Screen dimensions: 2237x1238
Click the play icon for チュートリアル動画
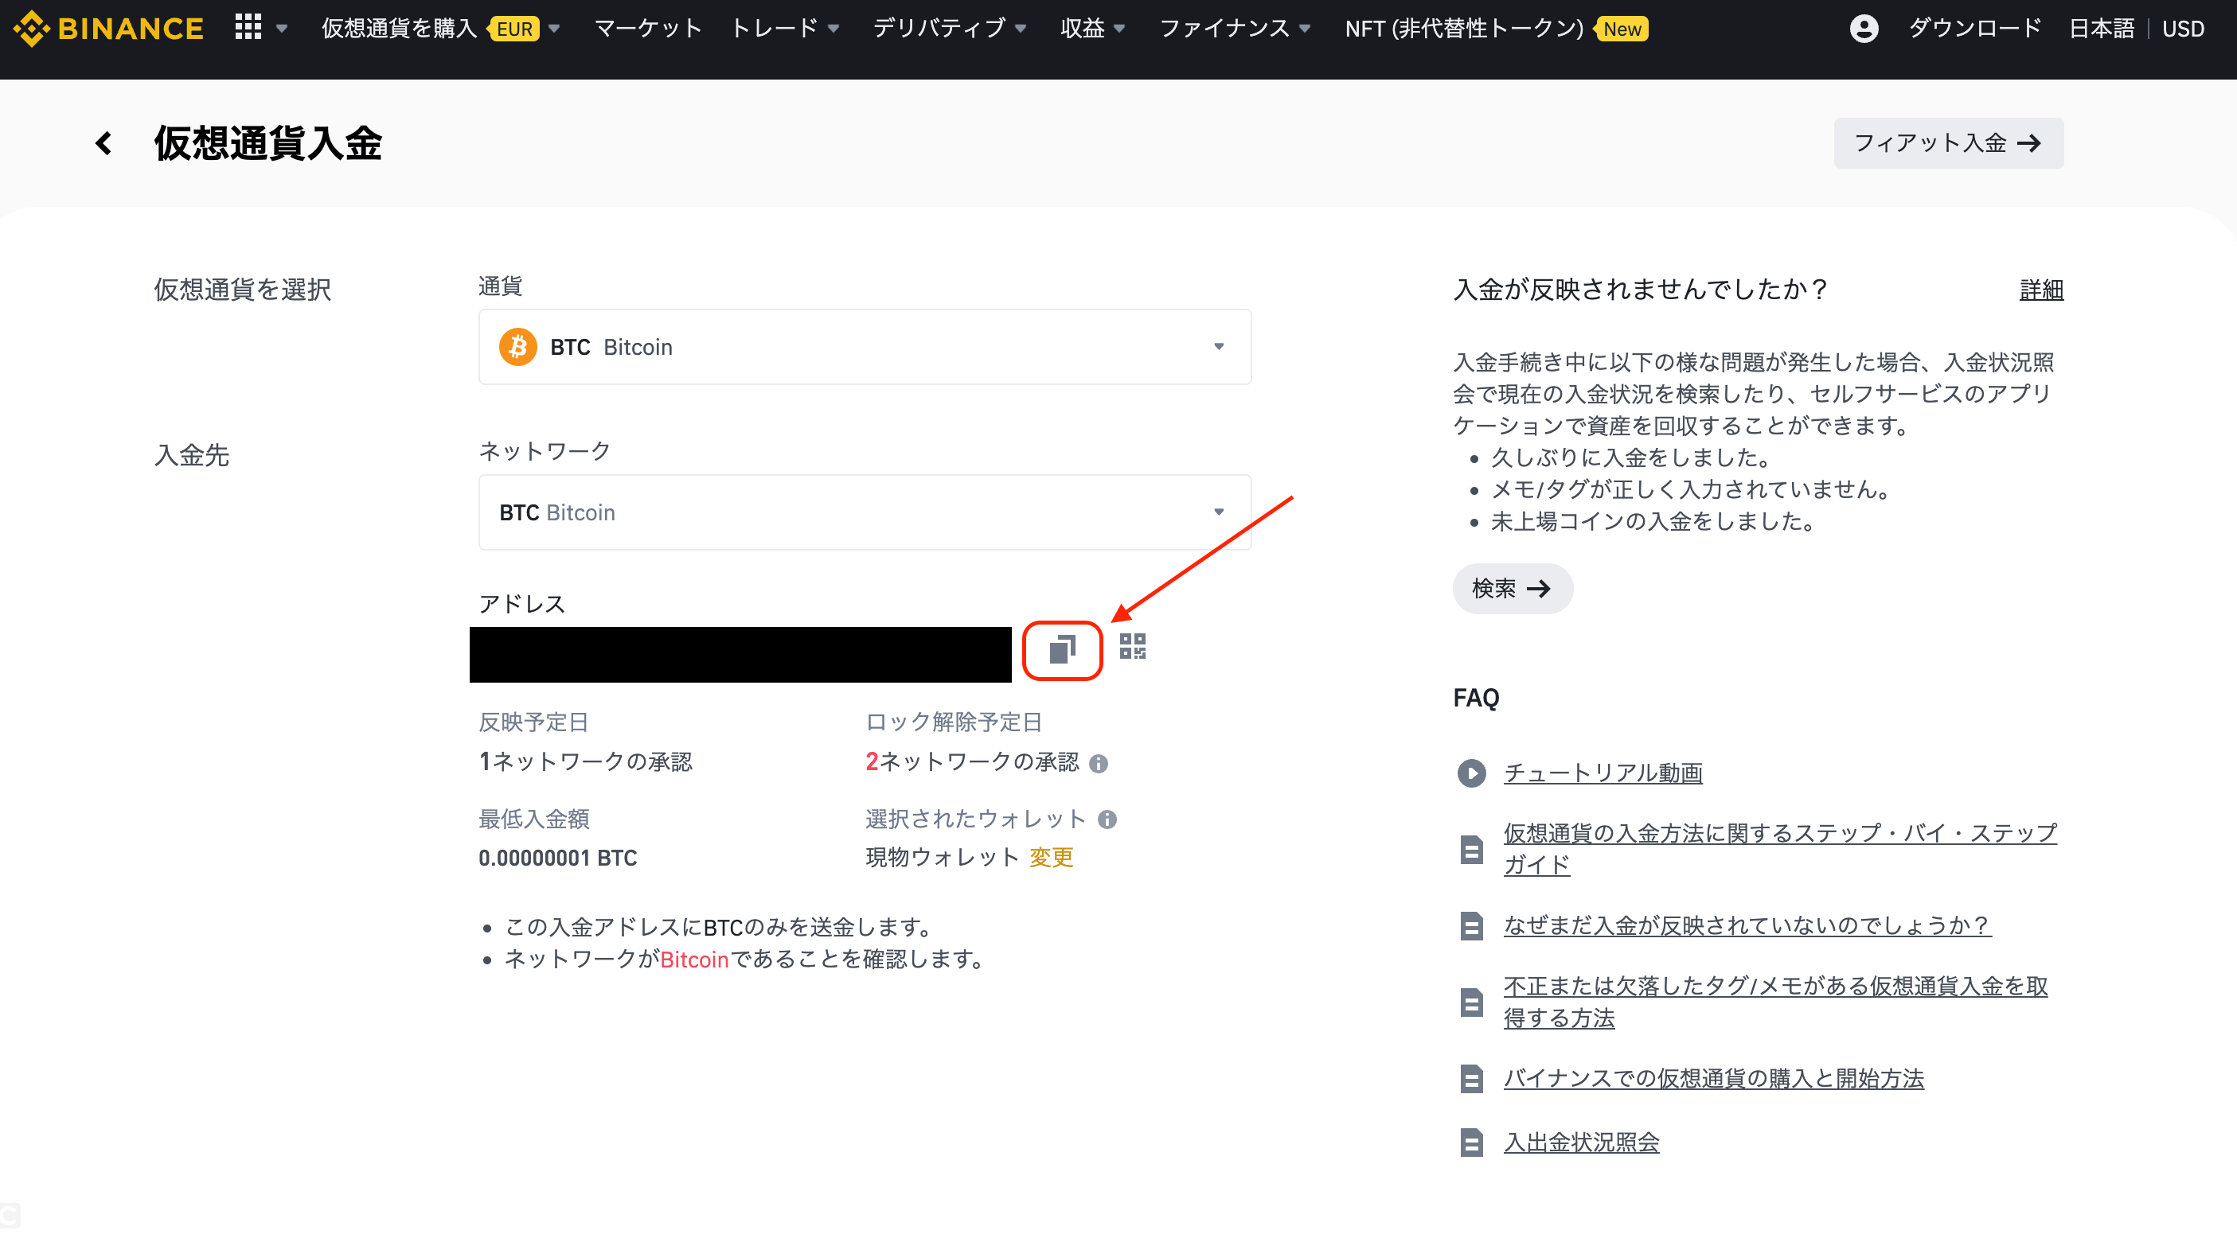click(1471, 773)
